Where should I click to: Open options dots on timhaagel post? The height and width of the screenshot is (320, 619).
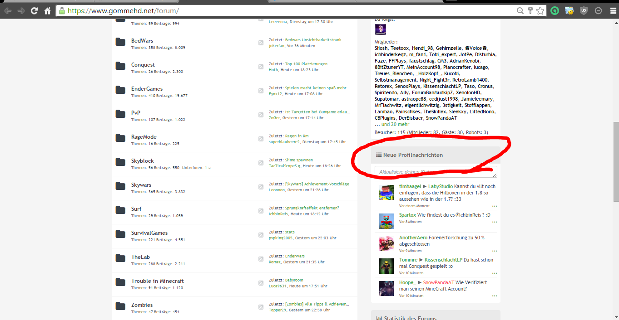tap(495, 206)
